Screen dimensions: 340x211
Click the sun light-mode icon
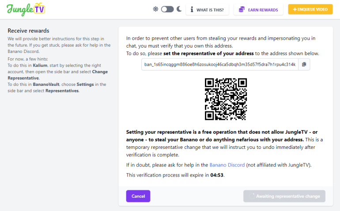click(155, 9)
